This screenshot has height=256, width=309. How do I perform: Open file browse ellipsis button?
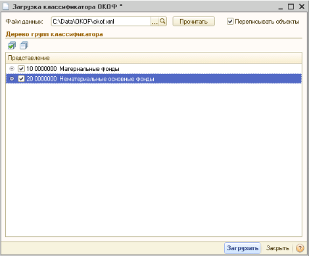pyautogui.click(x=154, y=22)
